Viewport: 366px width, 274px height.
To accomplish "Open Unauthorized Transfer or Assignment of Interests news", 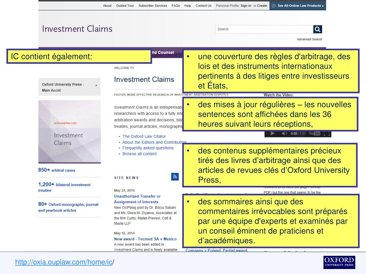I will pos(137,199).
